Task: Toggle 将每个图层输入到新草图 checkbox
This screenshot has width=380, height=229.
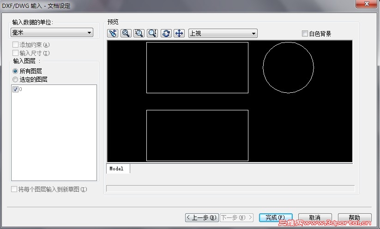Action: click(14, 189)
